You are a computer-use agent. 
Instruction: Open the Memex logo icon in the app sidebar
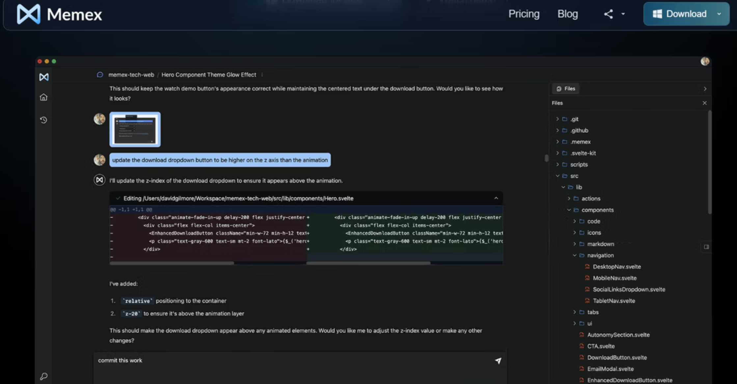(44, 77)
